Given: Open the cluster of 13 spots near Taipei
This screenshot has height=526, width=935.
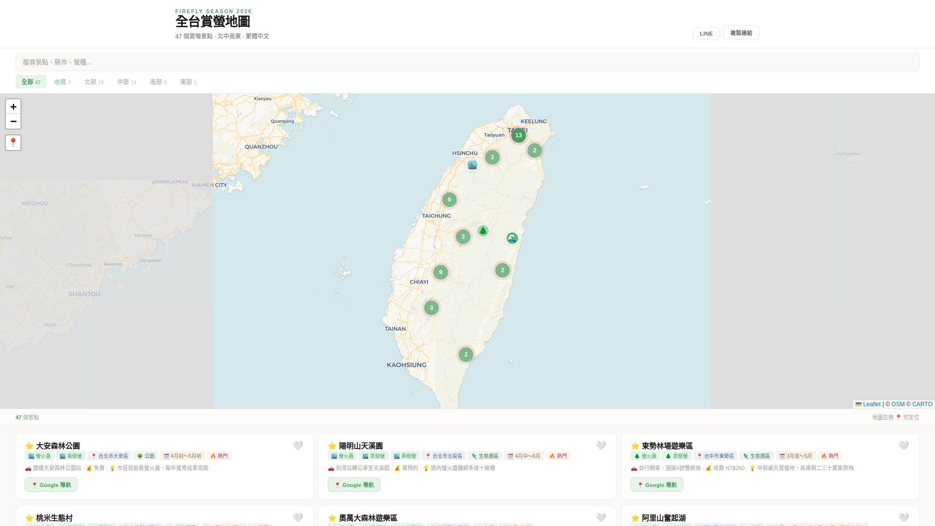Looking at the screenshot, I should (519, 135).
